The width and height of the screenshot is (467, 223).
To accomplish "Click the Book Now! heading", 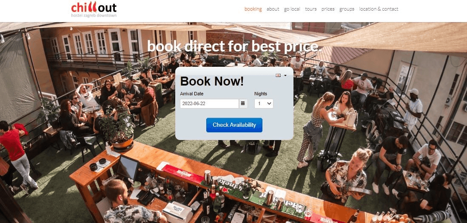I will [212, 81].
